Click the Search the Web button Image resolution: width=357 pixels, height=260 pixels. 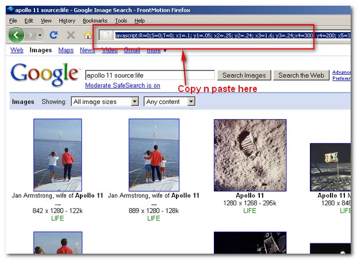point(301,75)
